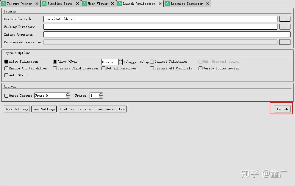This screenshot has width=295, height=186.
Task: Enable Capture Child Processes checkbox
Action: [55, 68]
